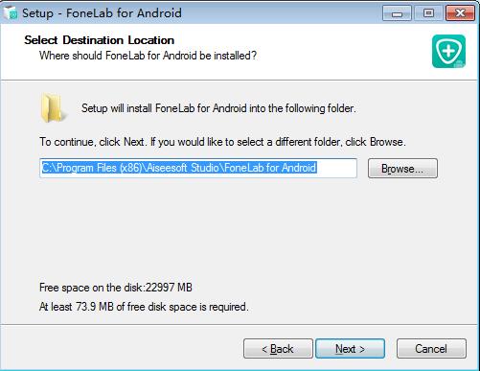Click the free space on disk label

[116, 288]
